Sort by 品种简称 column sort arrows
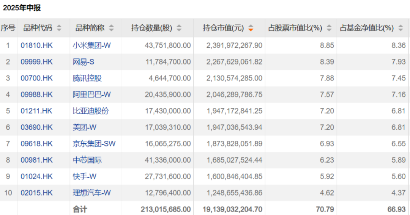 (111, 28)
